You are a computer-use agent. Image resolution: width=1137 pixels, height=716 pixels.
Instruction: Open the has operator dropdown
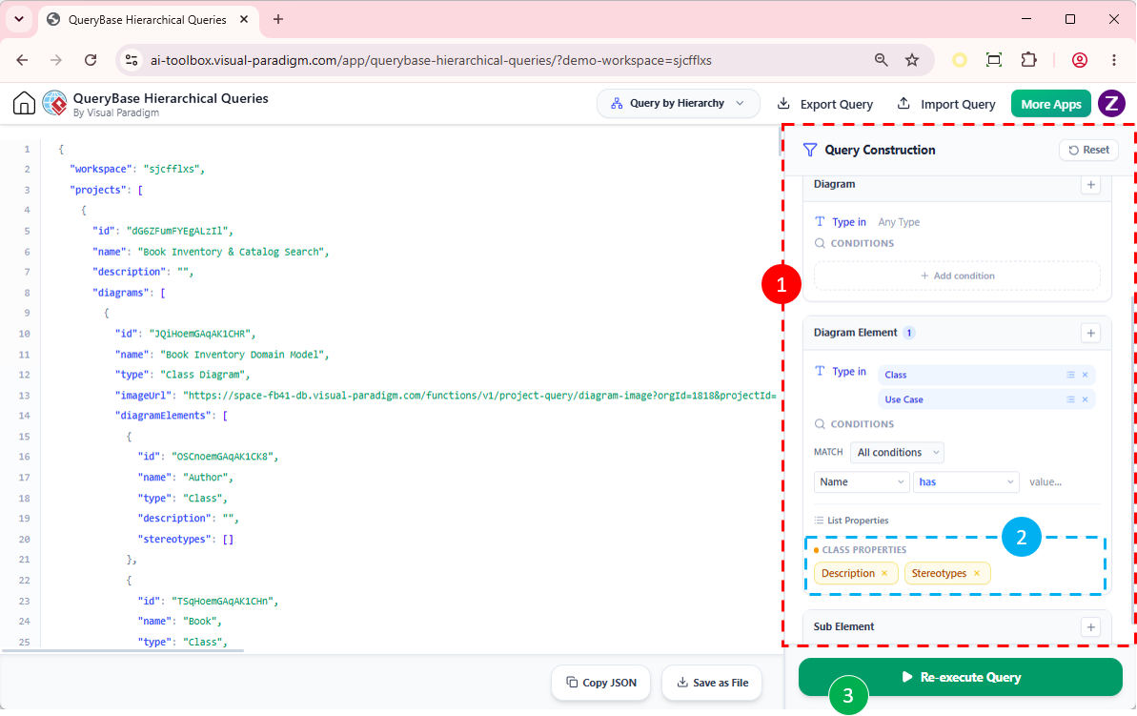tap(965, 482)
